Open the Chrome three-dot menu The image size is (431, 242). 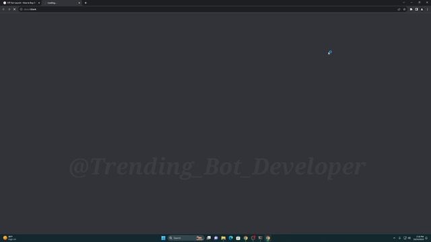pyautogui.click(x=428, y=9)
